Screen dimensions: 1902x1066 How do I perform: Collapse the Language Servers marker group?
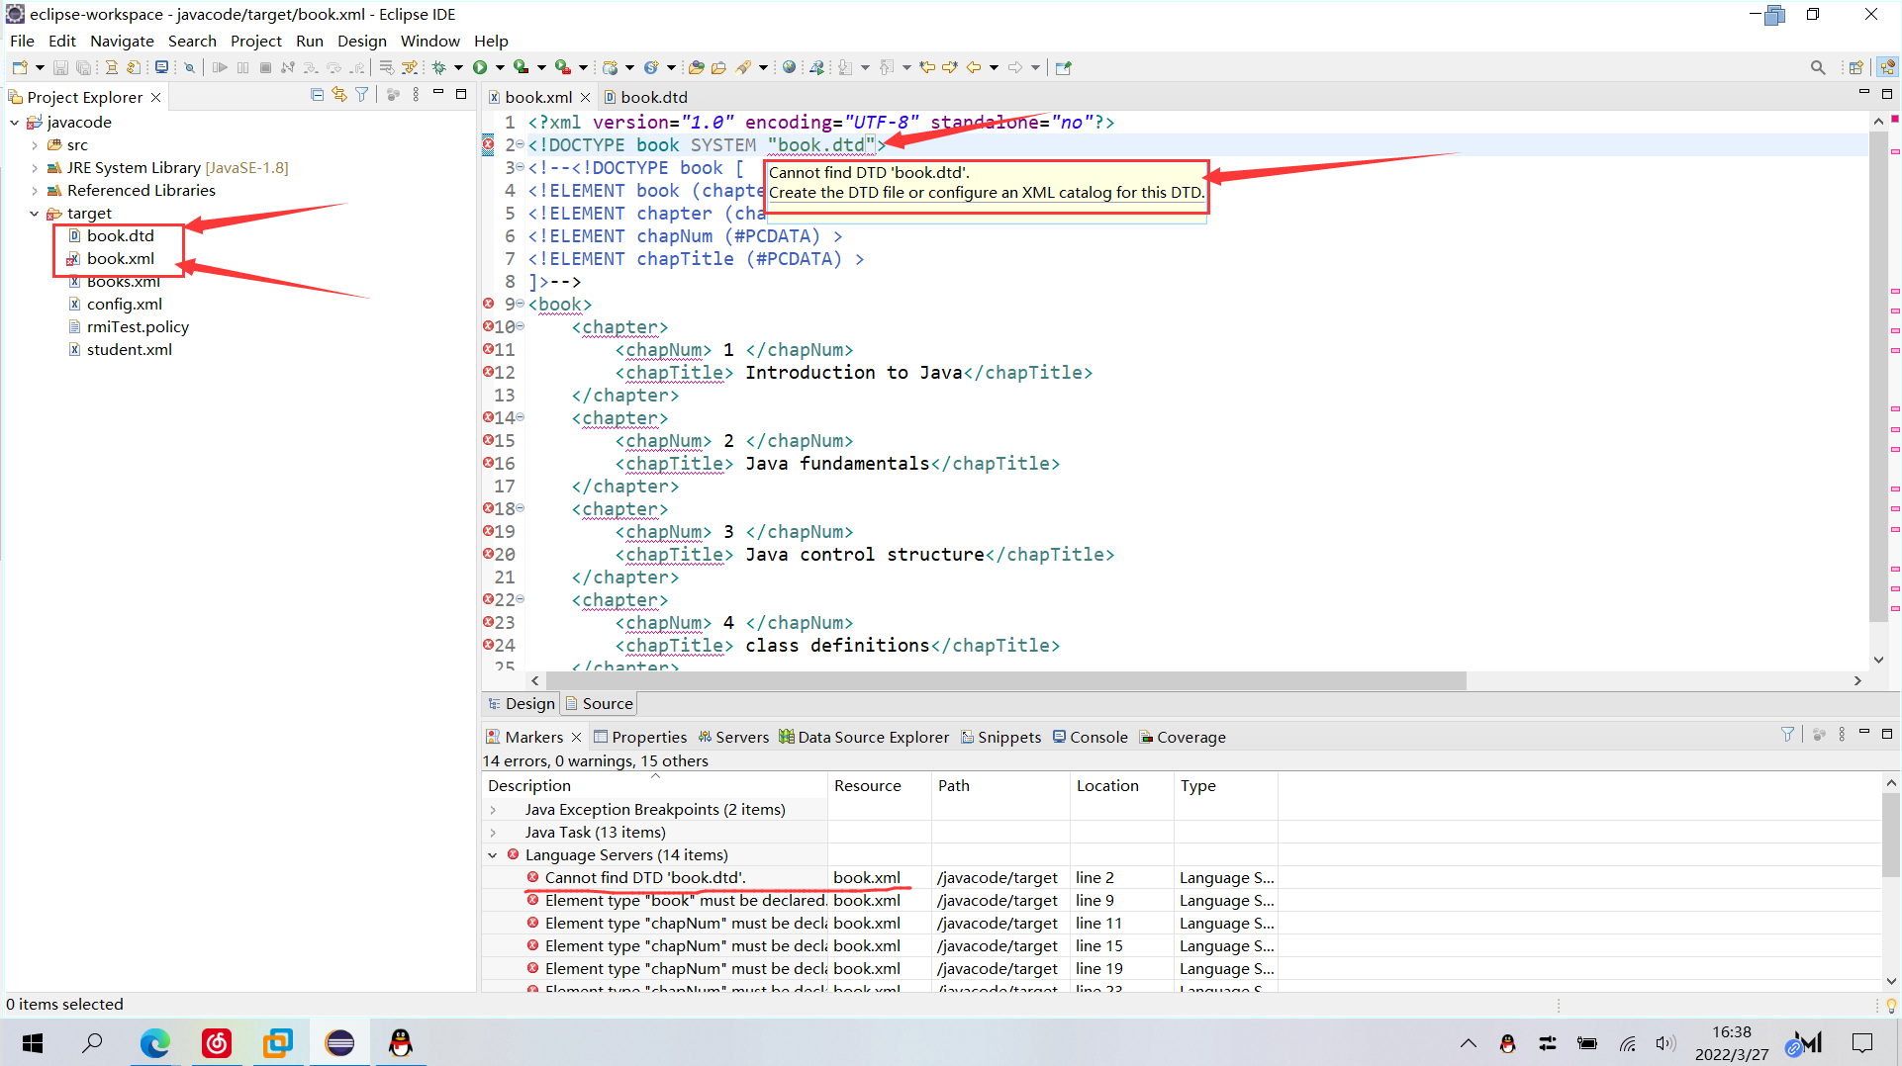click(493, 854)
